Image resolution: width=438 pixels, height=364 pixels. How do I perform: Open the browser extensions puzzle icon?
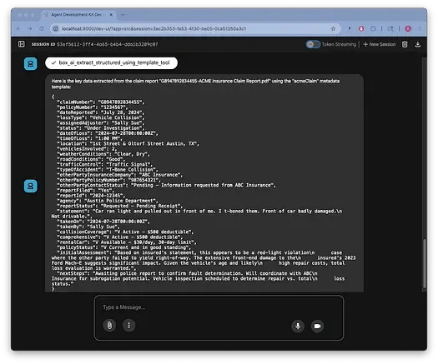373,28
